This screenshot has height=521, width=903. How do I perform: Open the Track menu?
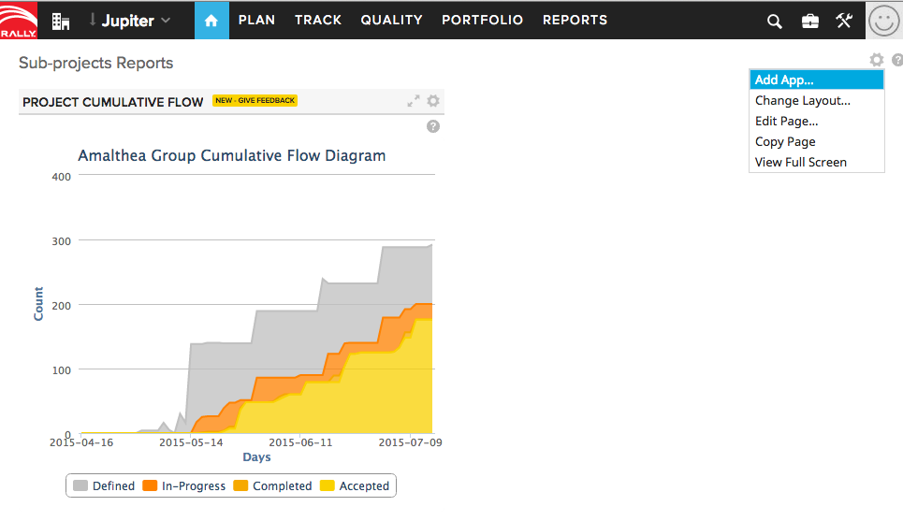(318, 20)
